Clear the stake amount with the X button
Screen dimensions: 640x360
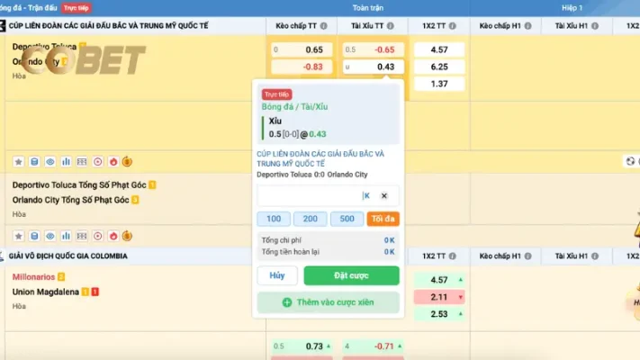[x=384, y=195]
